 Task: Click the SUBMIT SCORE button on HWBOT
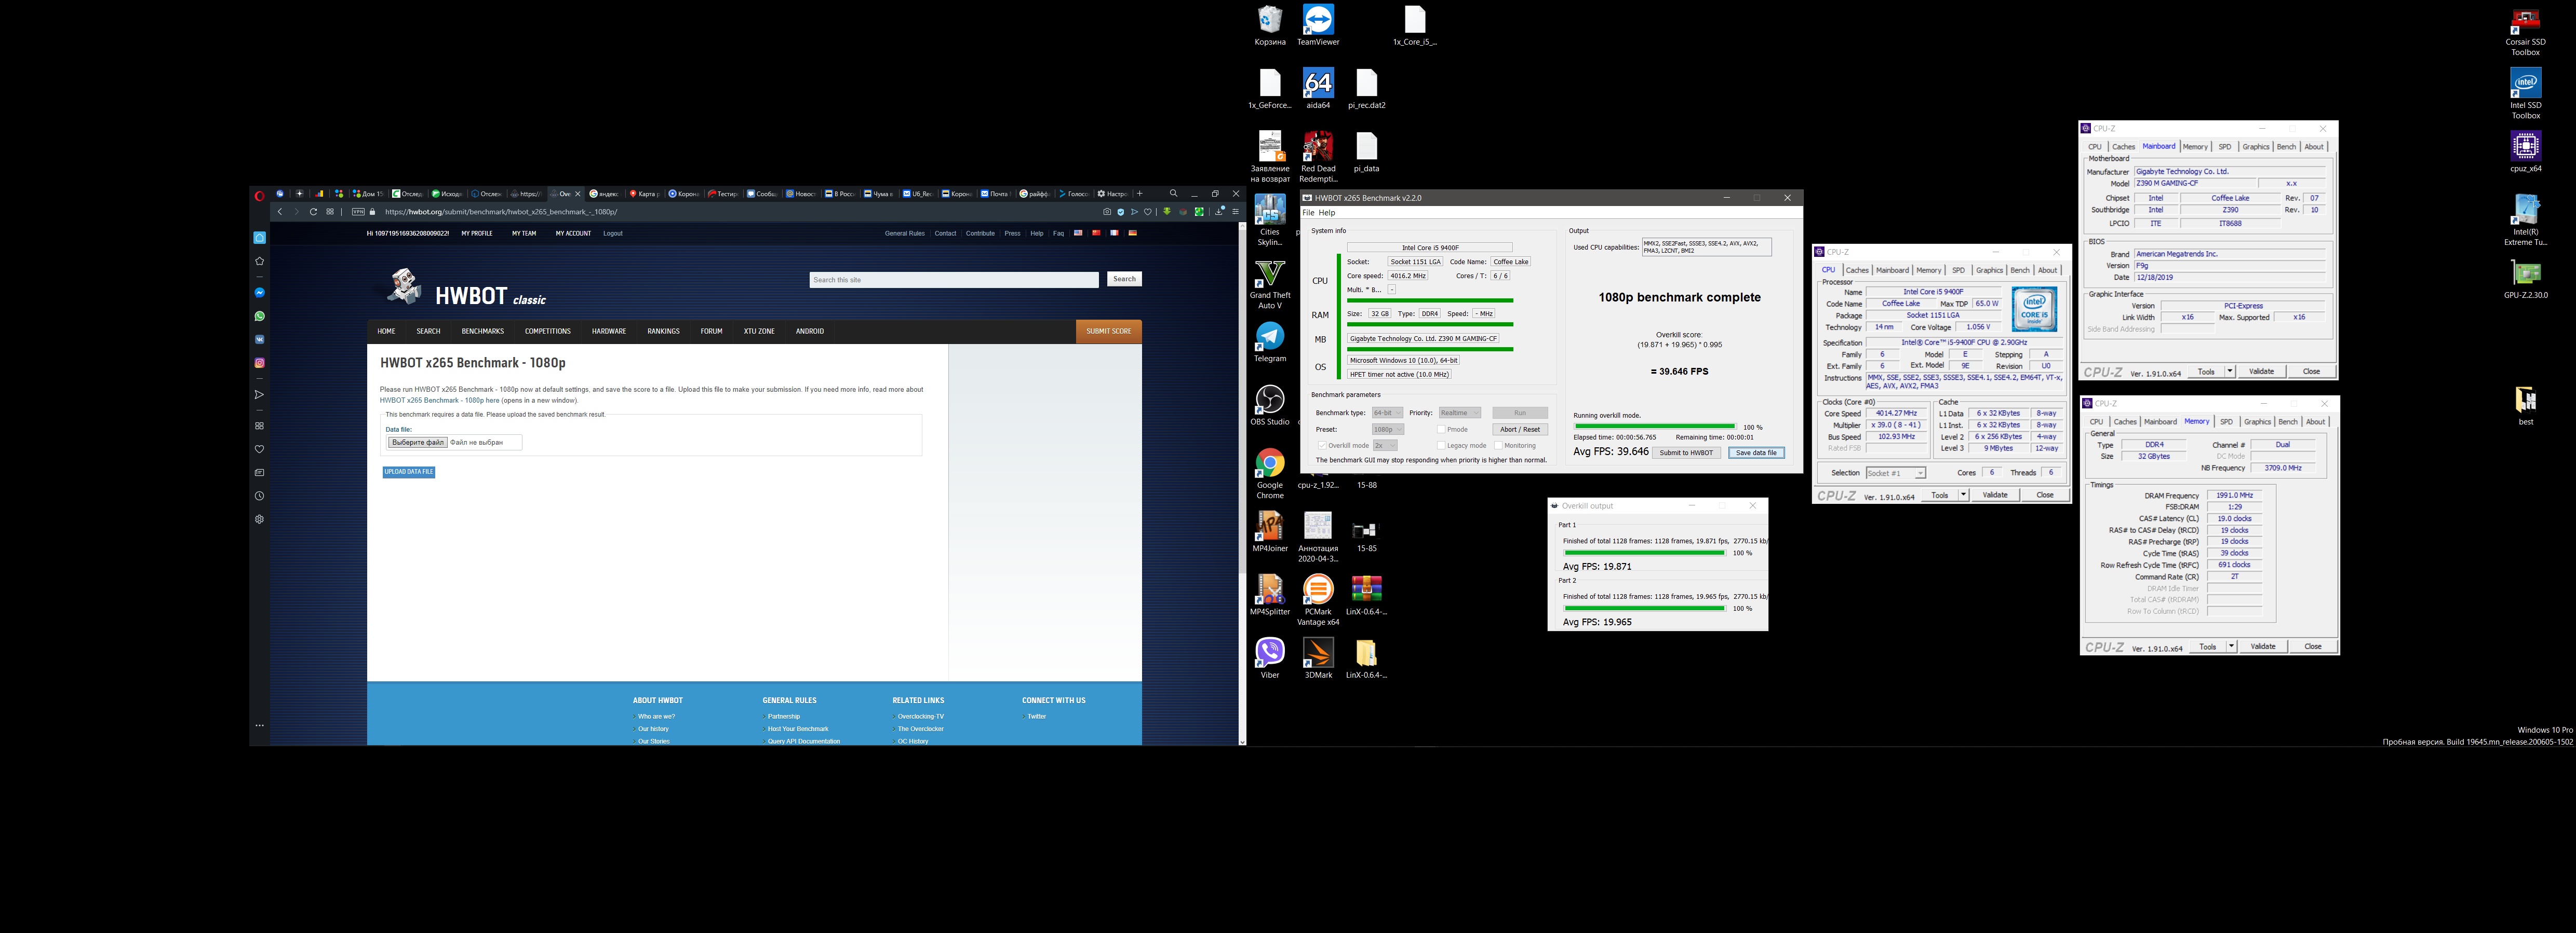(1108, 332)
